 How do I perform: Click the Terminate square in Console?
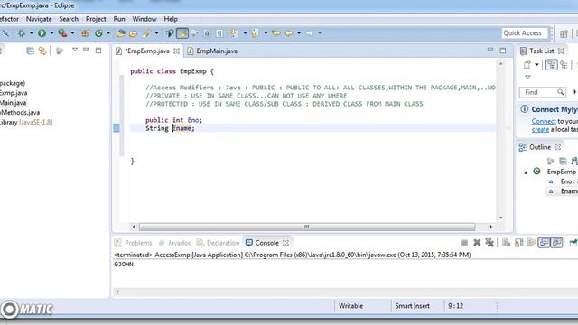(464, 243)
